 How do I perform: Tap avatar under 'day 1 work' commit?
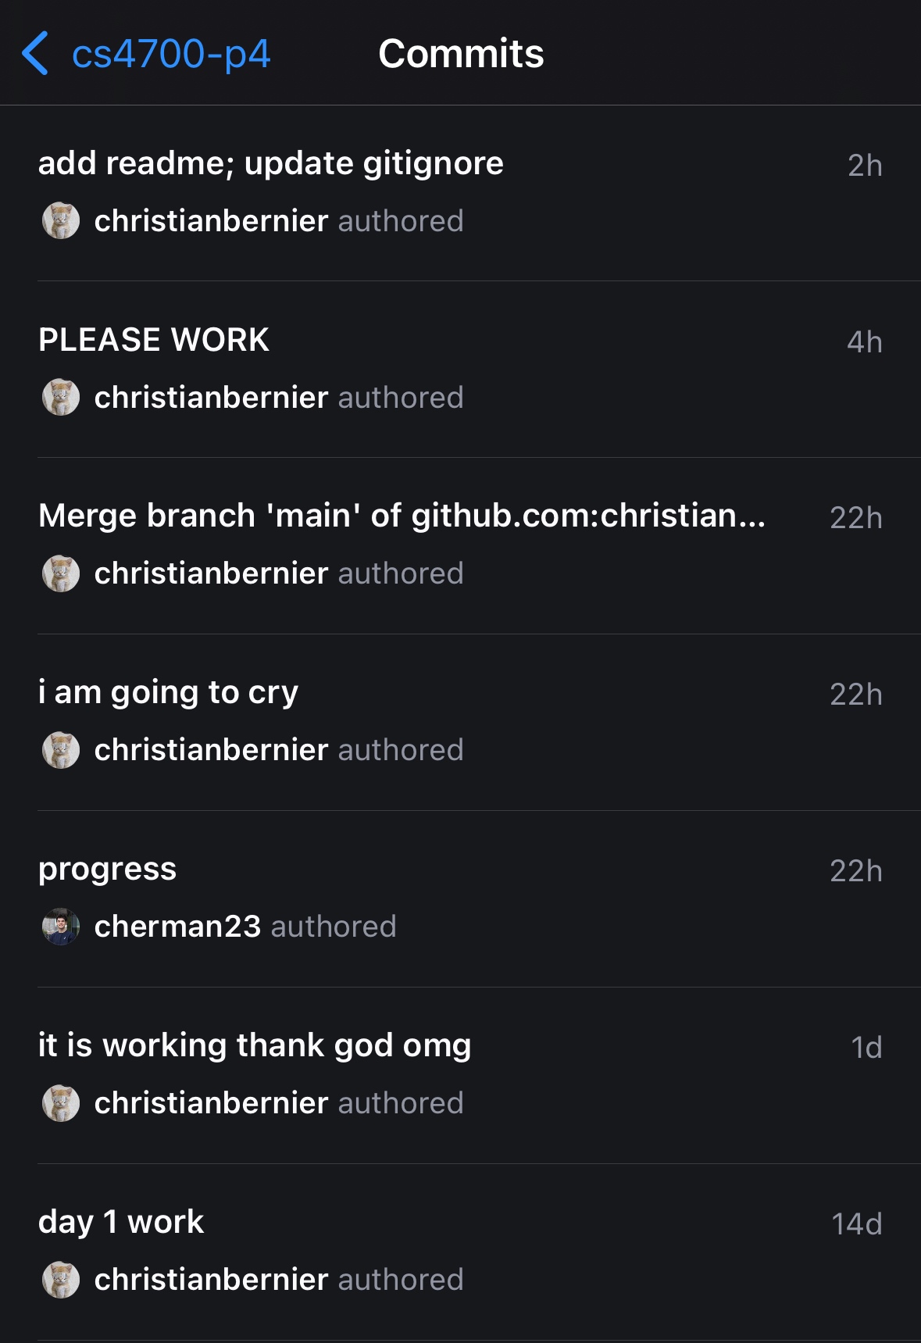(x=61, y=1280)
